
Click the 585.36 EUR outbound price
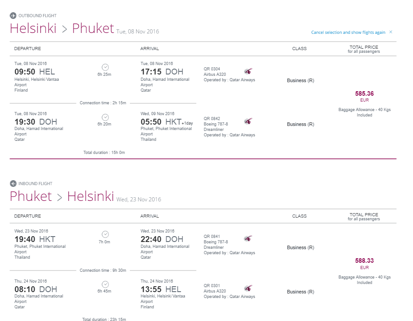click(364, 96)
